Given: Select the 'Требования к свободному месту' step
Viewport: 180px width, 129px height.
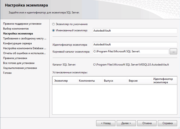Looking at the screenshot, I should point(25,38).
